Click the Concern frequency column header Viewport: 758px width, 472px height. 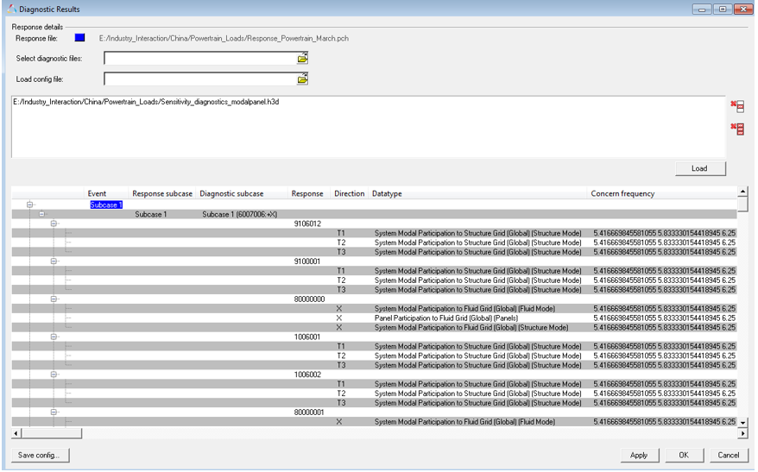(x=622, y=193)
